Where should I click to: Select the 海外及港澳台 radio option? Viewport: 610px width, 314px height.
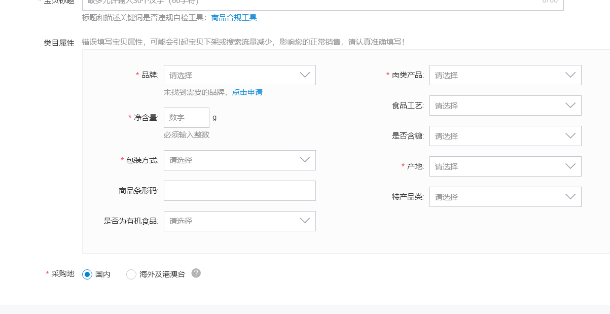[x=131, y=274]
